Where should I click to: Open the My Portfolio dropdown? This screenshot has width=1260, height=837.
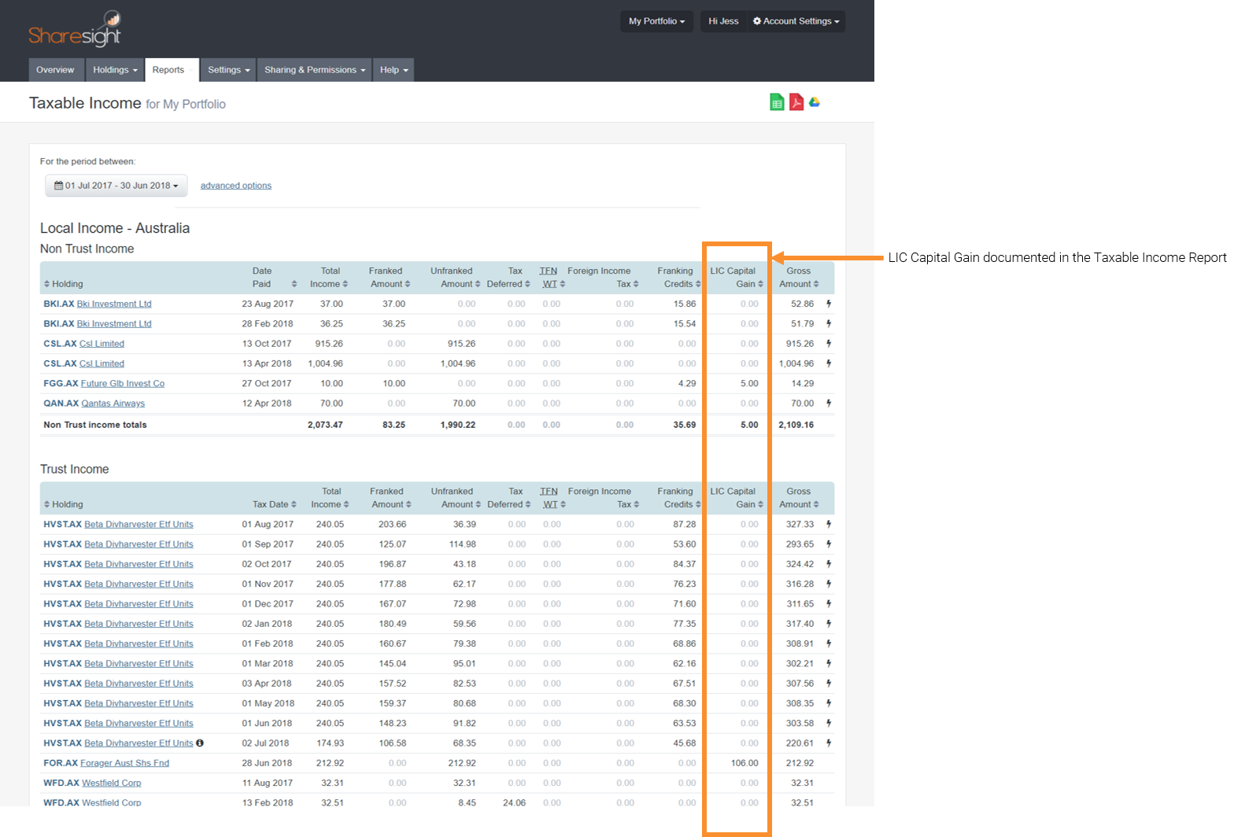pyautogui.click(x=656, y=21)
